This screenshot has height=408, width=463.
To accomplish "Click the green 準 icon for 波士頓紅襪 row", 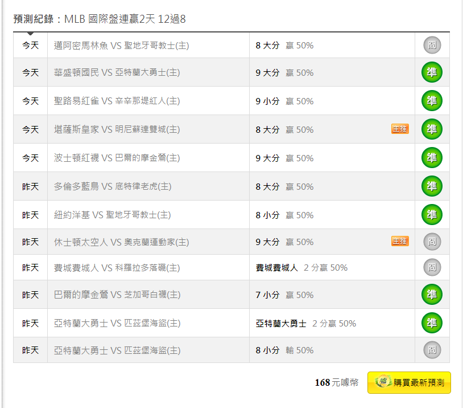I will pos(432,157).
